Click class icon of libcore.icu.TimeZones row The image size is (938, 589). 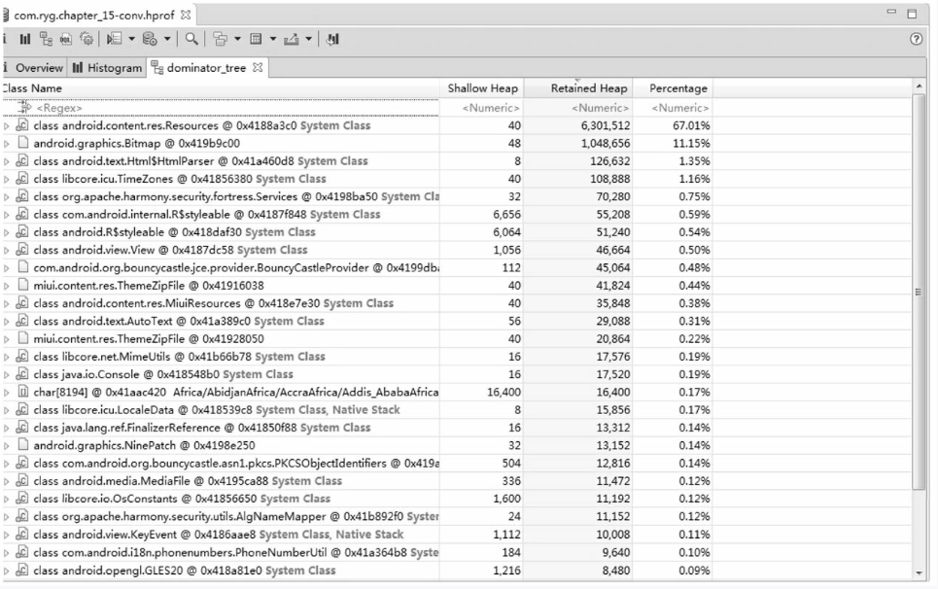pos(22,178)
